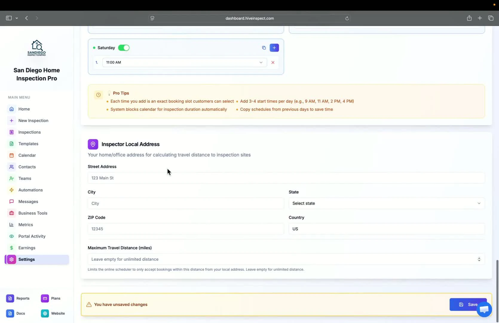499x323 pixels.
Task: Show the browser tab overview
Action: [491, 18]
